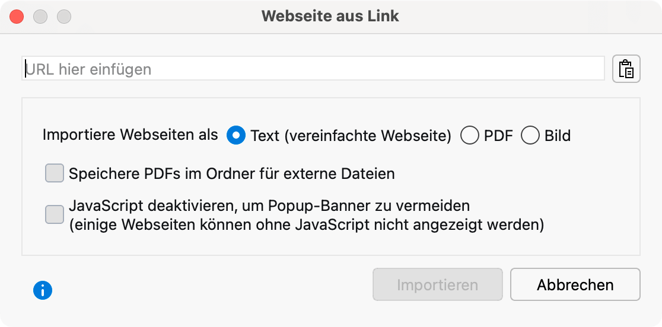Select the Bild radio button
This screenshot has width=662, height=327.
pyautogui.click(x=530, y=136)
